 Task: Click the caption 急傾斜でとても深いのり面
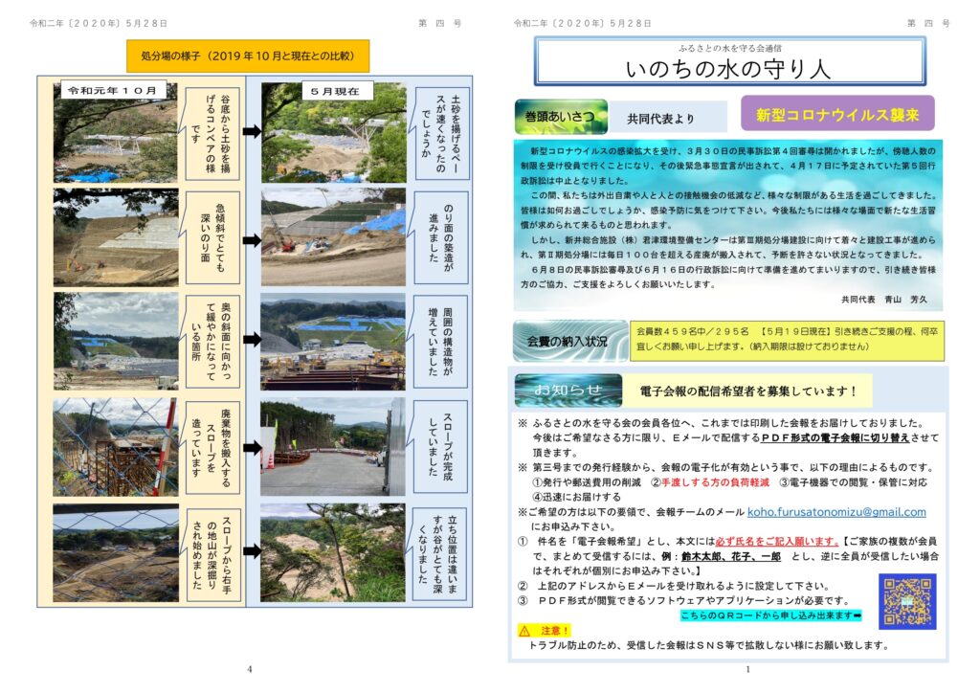212,237
